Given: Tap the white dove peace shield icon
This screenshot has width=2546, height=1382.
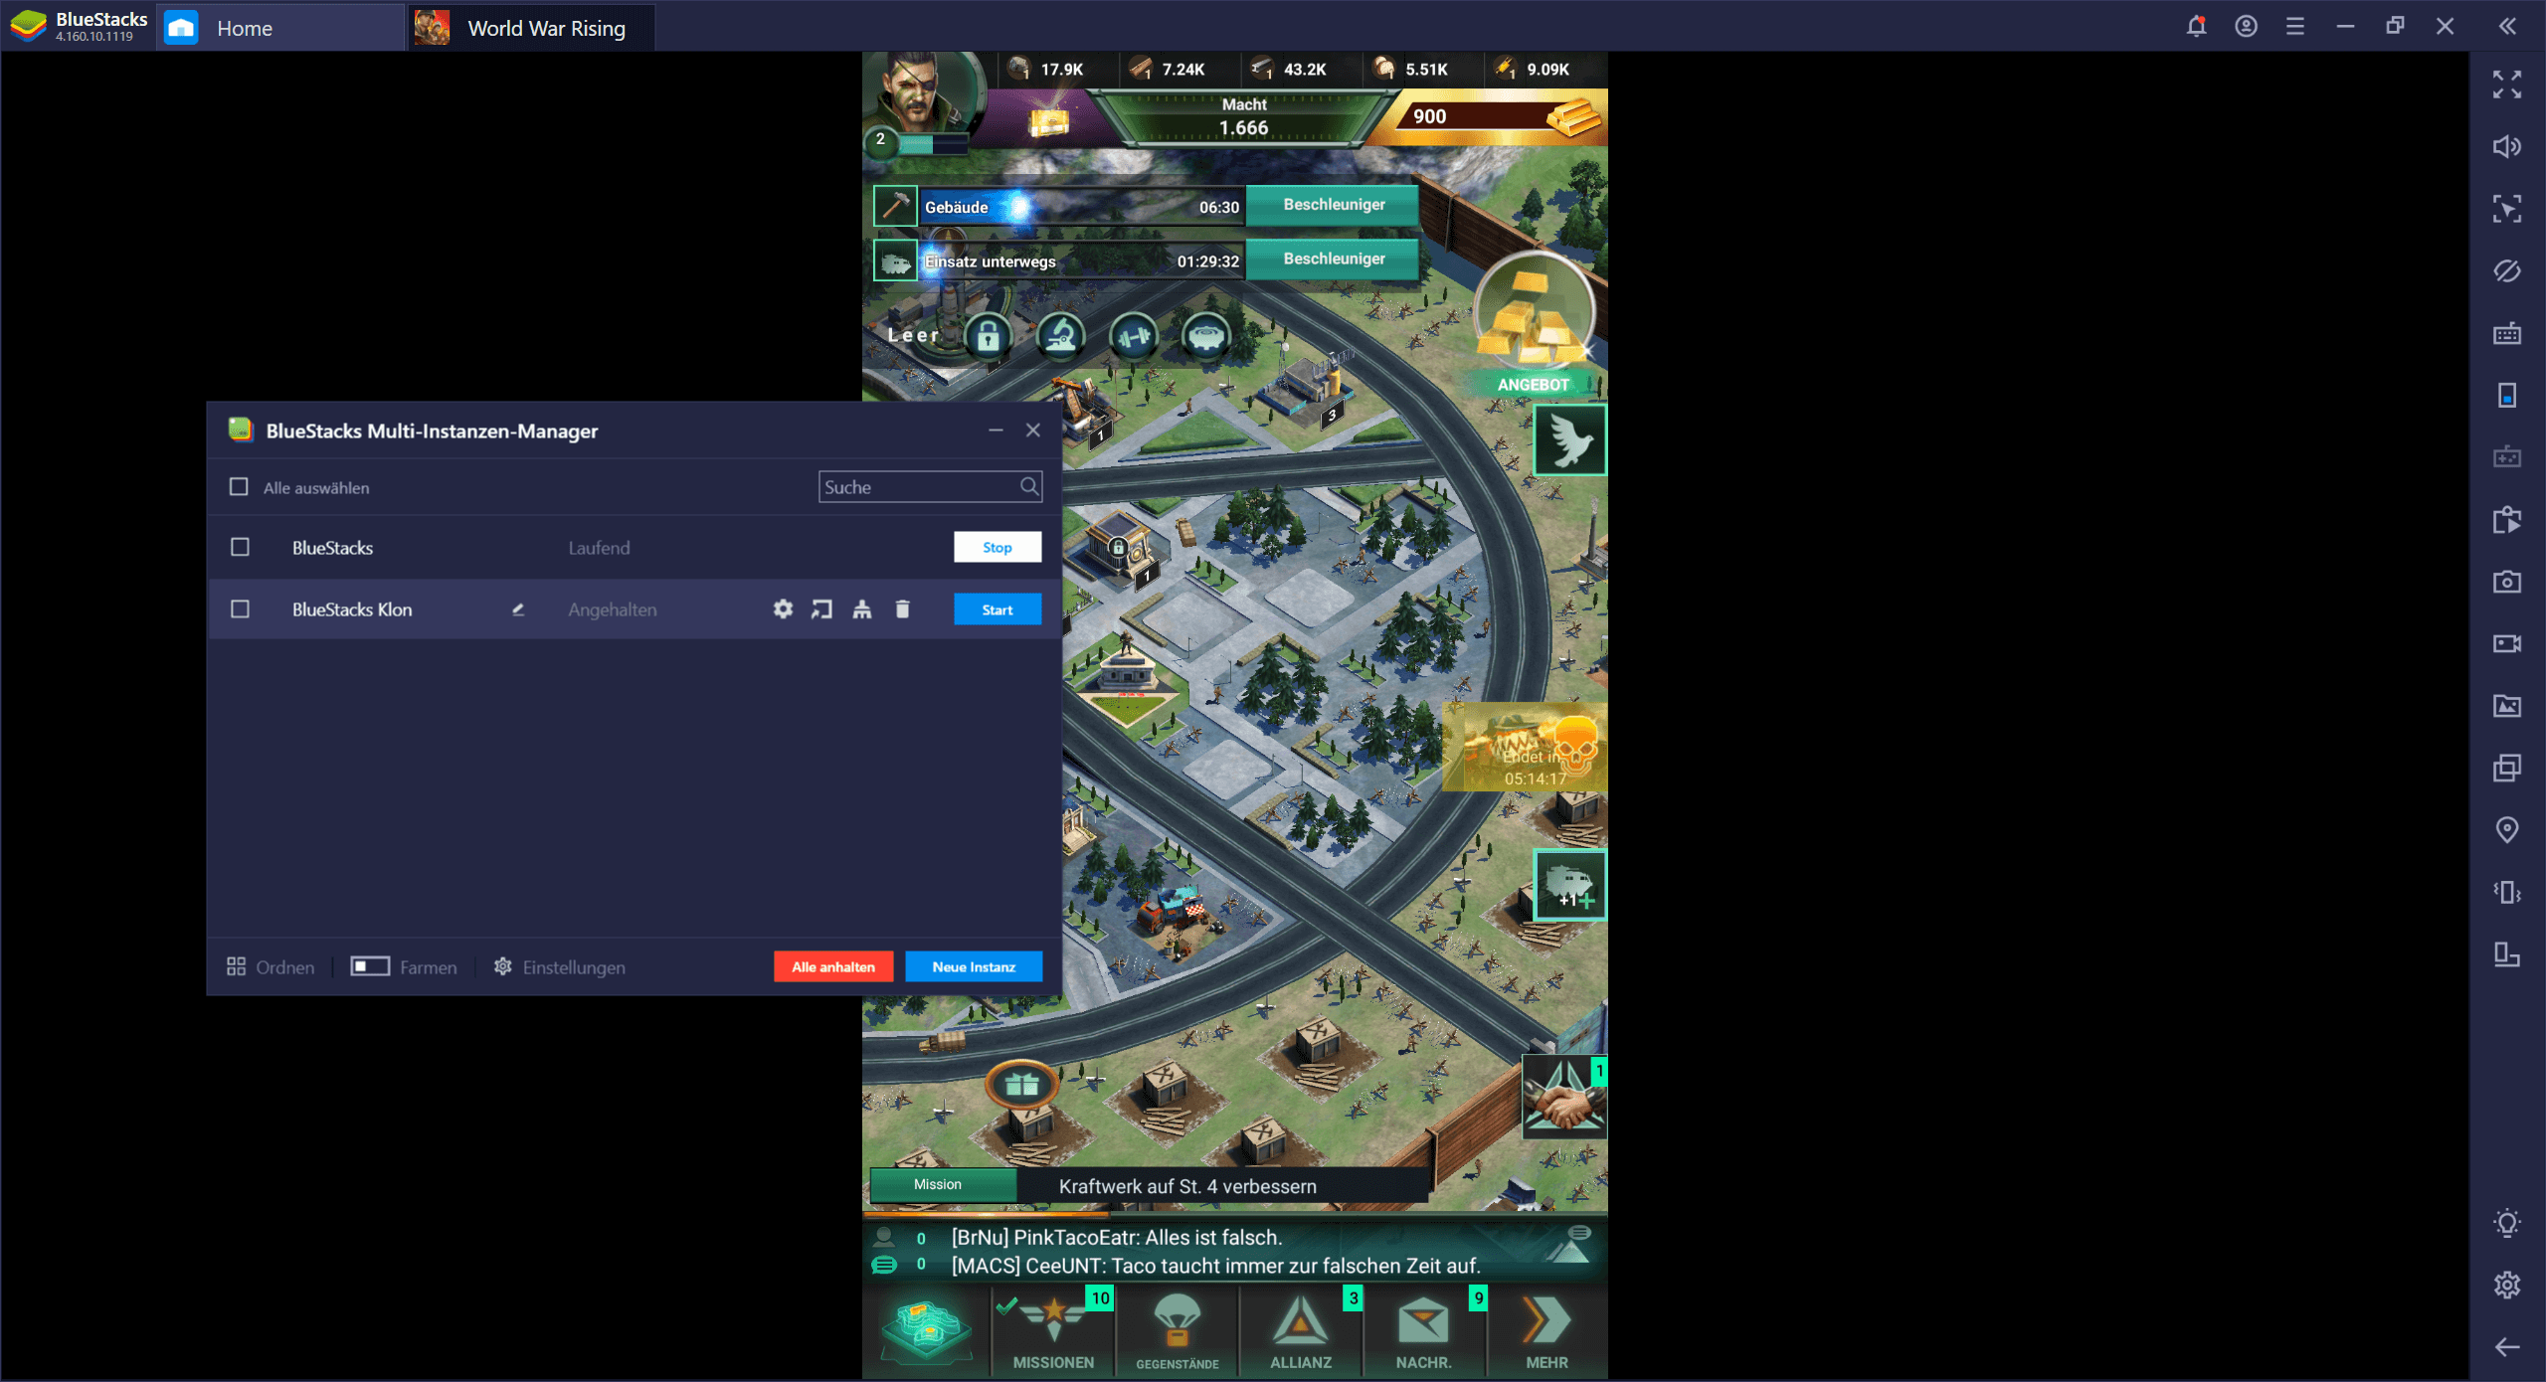Looking at the screenshot, I should point(1569,440).
